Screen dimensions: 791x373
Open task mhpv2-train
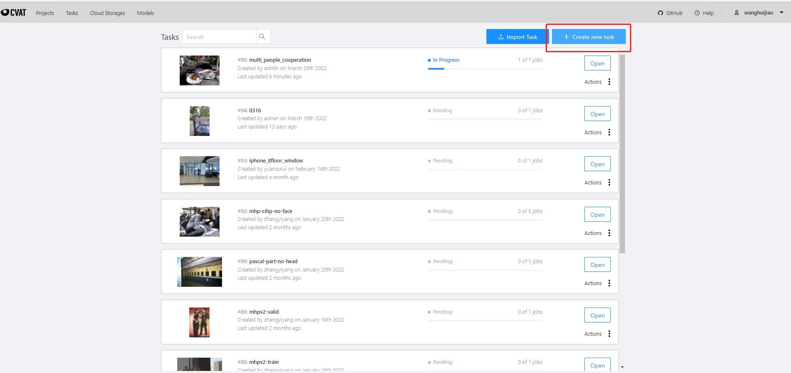pos(597,365)
